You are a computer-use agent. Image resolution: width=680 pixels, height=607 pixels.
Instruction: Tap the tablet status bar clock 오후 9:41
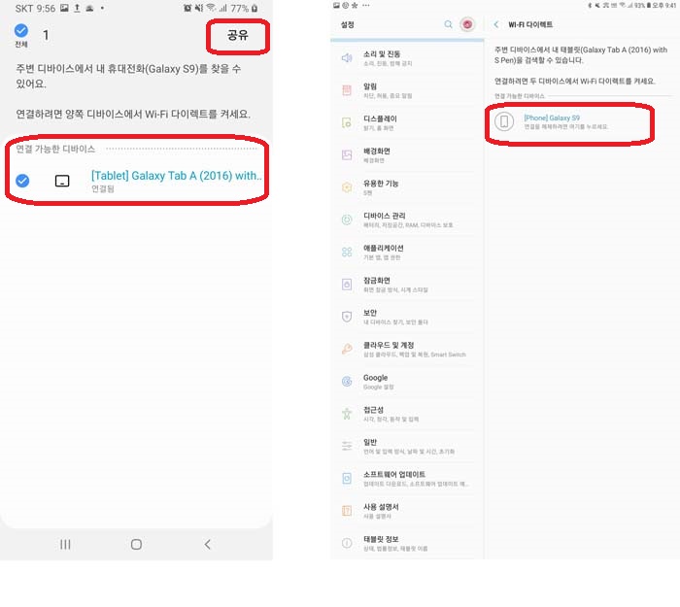[x=663, y=6]
